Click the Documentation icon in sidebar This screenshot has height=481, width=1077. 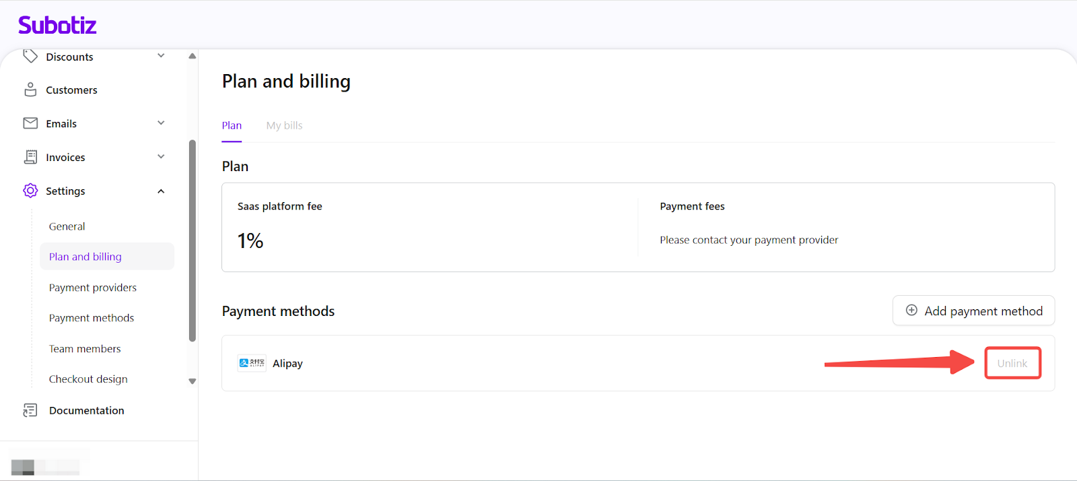tap(30, 410)
